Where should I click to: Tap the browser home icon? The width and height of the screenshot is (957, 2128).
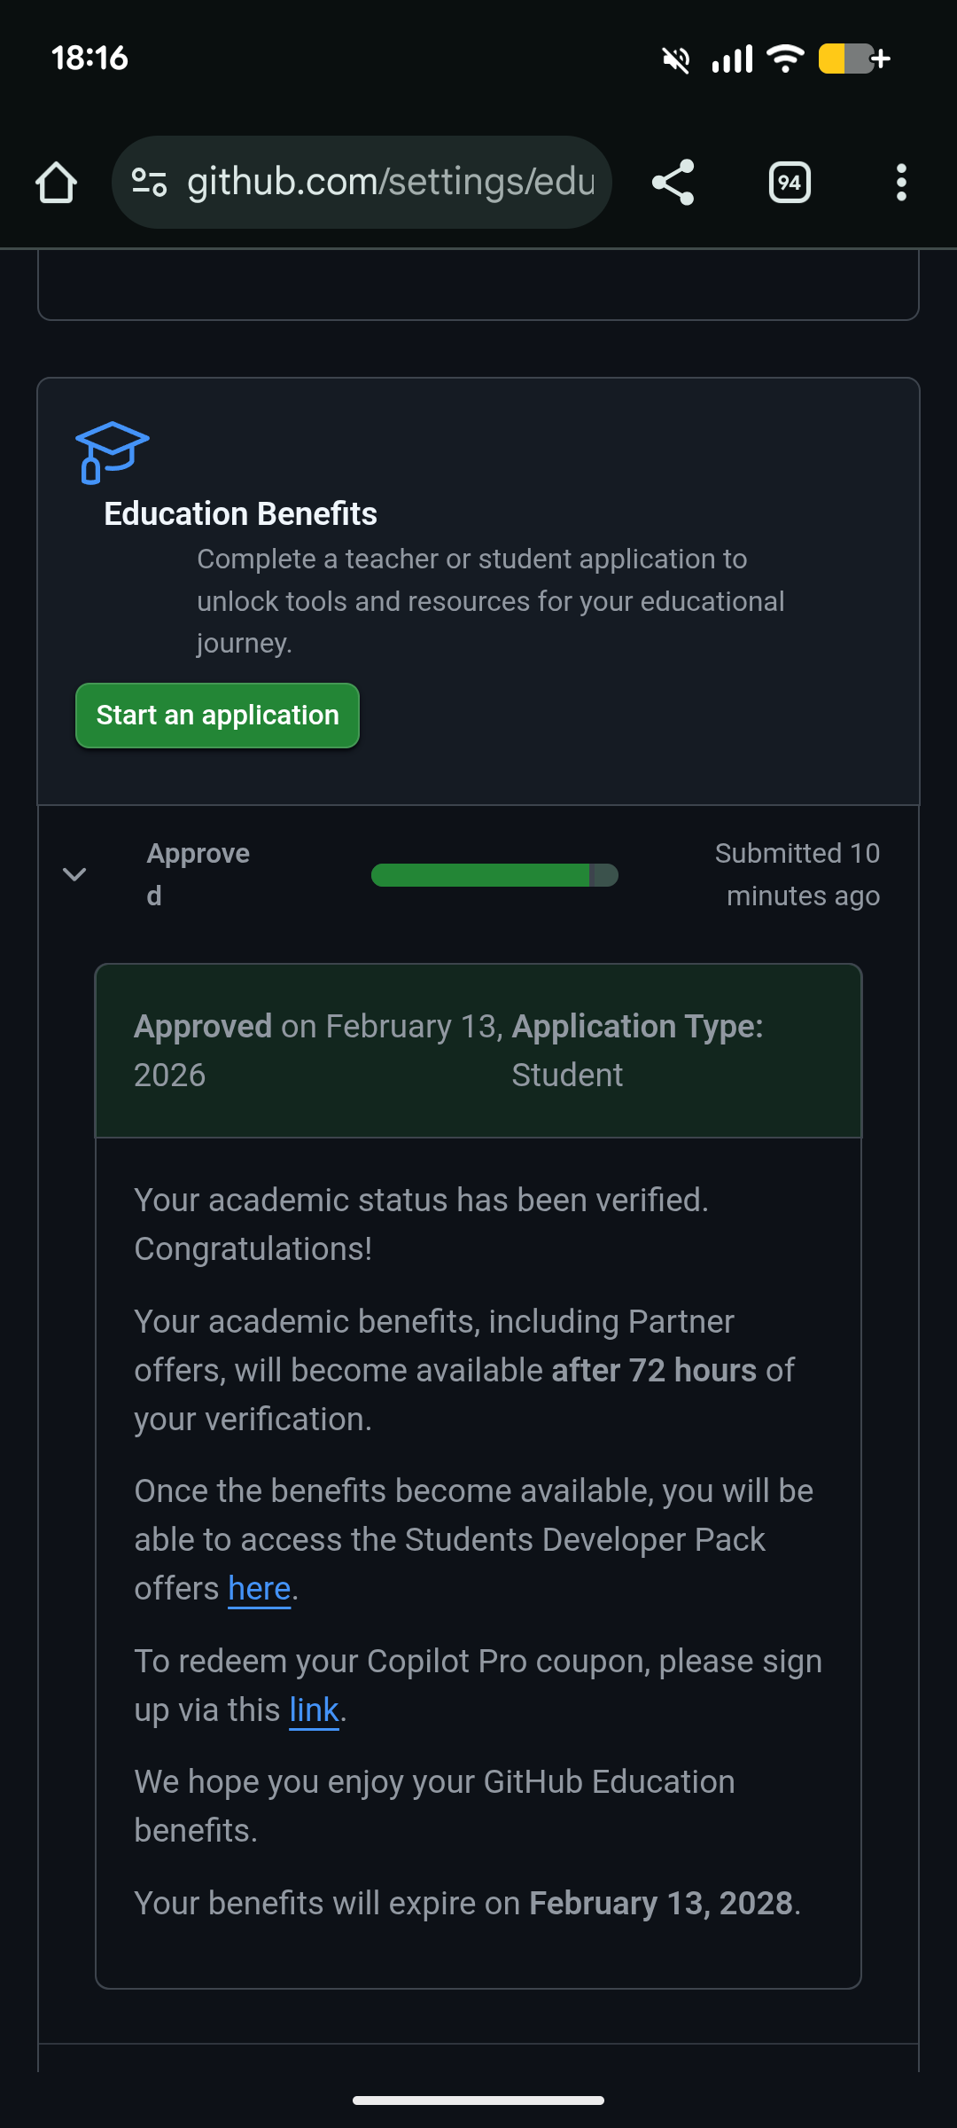[56, 183]
